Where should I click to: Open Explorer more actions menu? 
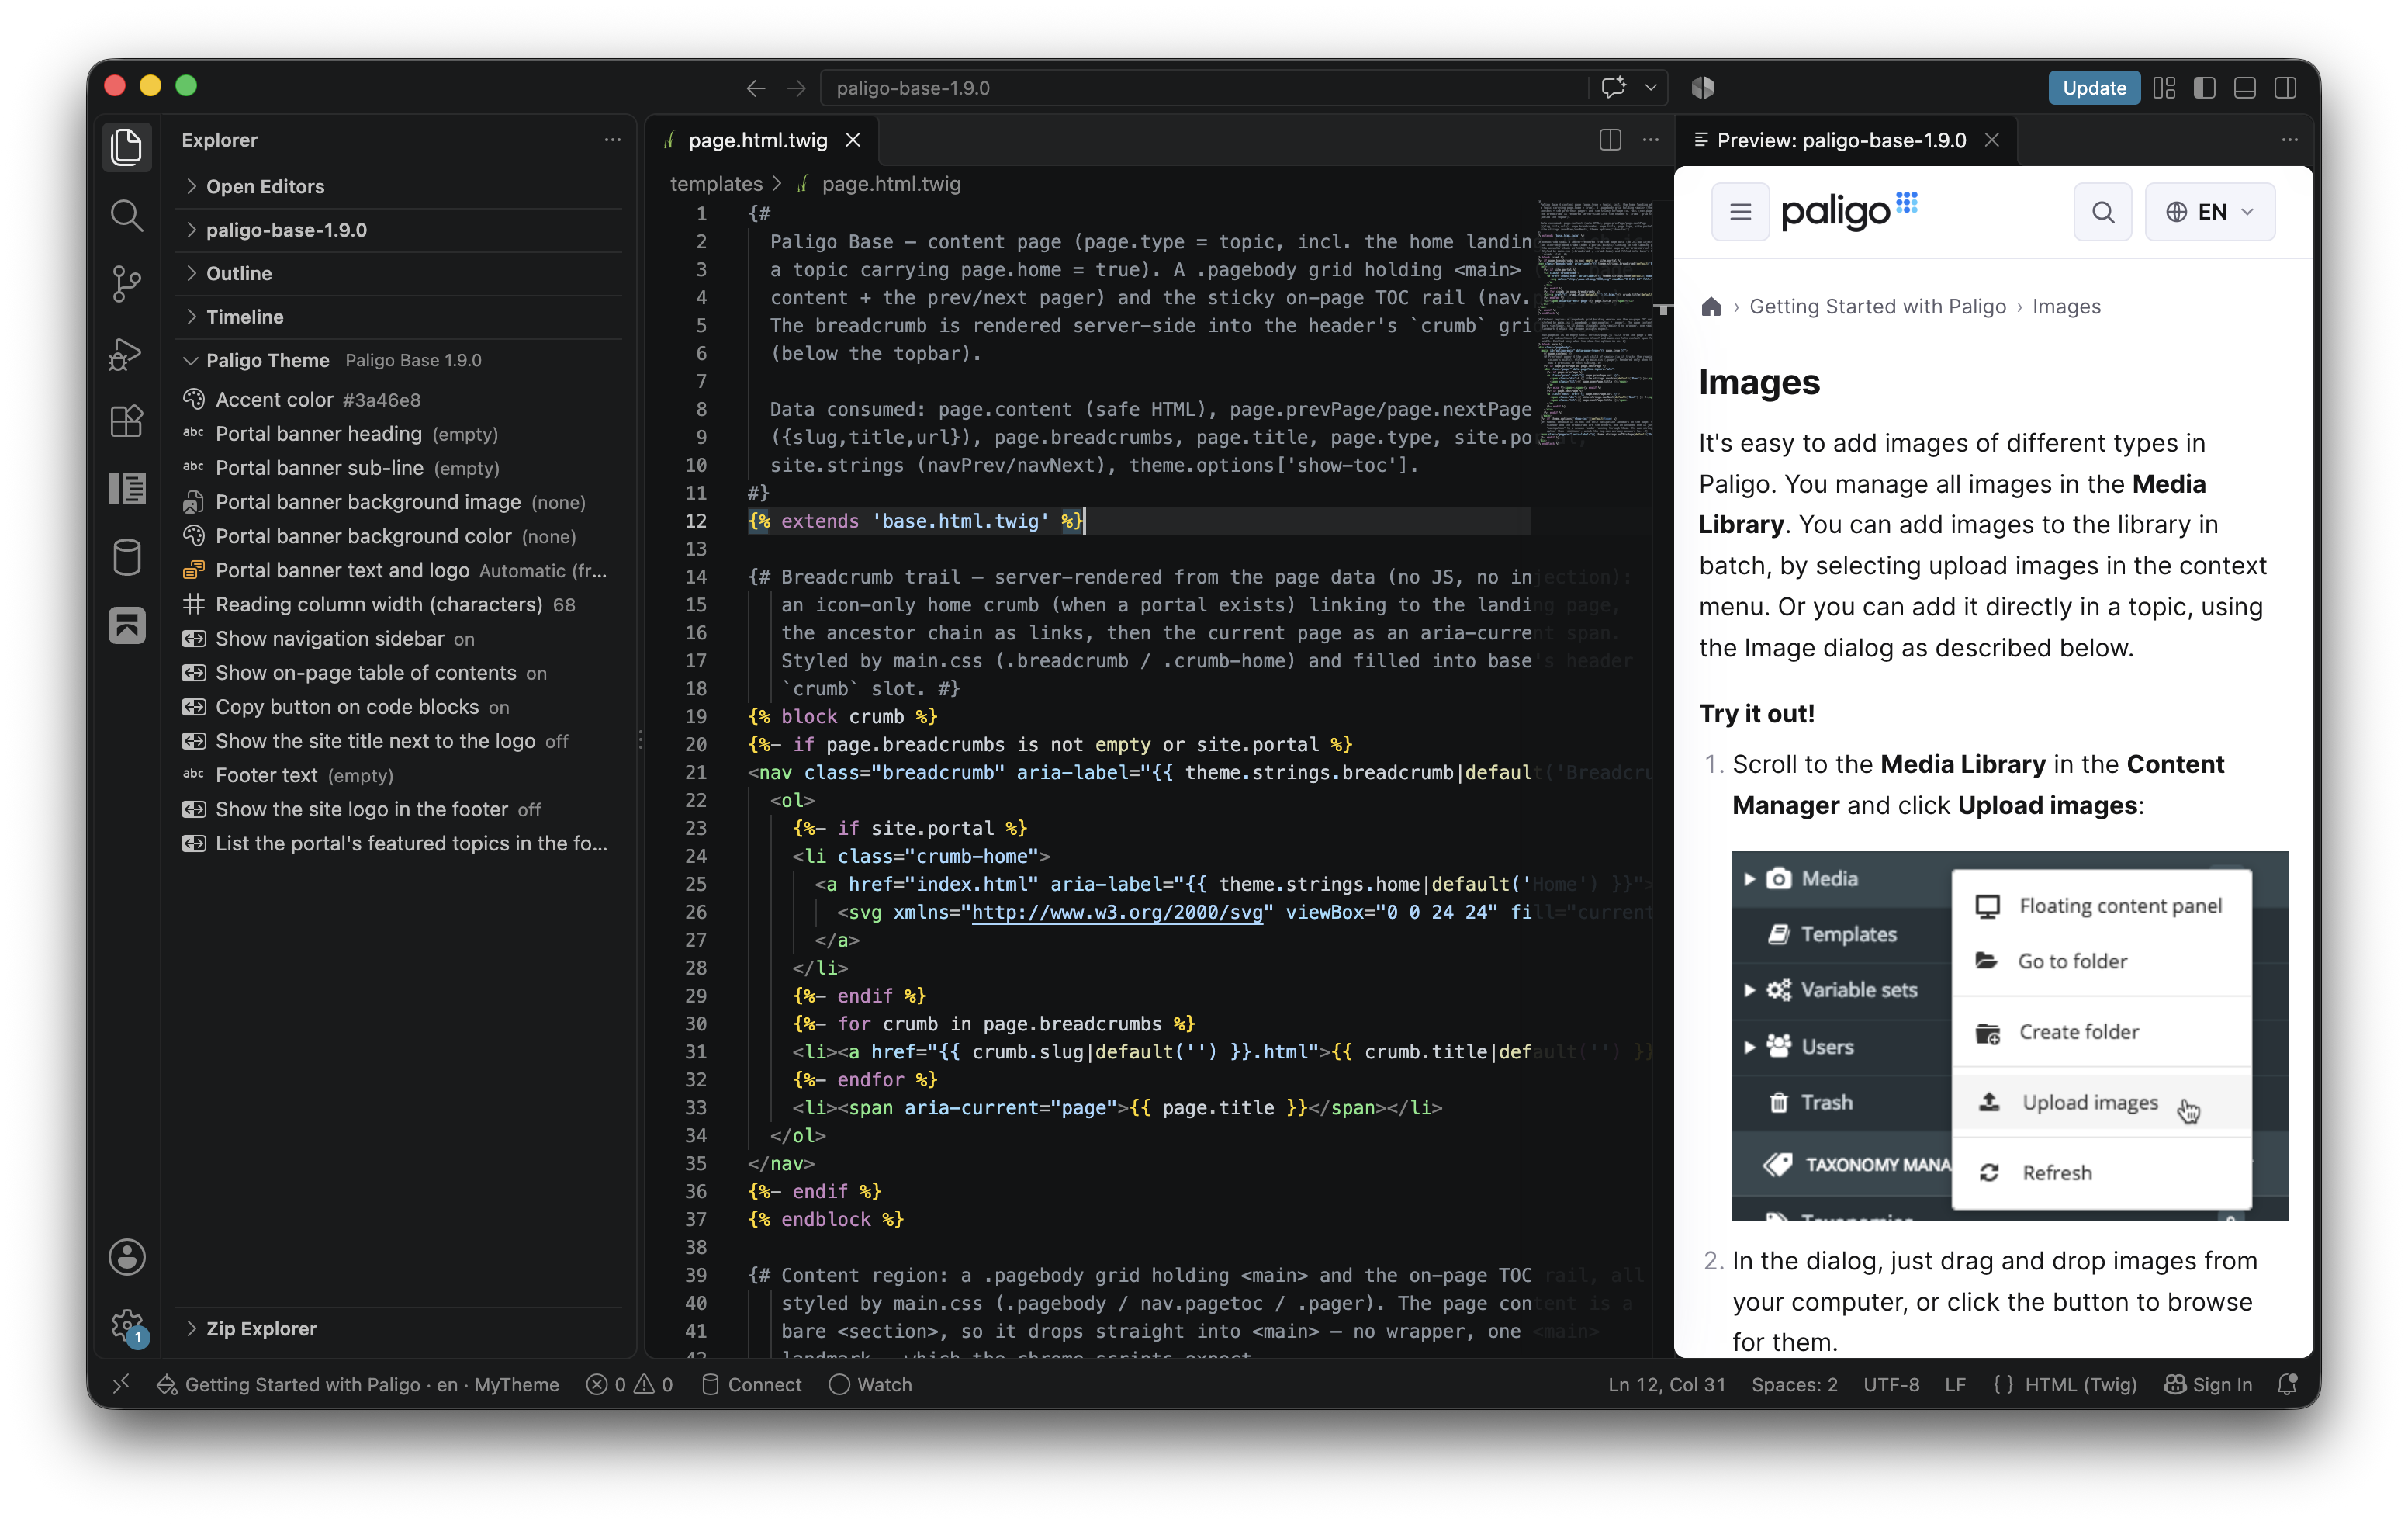612,140
